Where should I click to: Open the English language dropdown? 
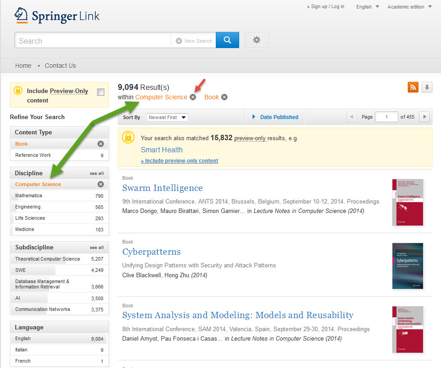coord(367,7)
